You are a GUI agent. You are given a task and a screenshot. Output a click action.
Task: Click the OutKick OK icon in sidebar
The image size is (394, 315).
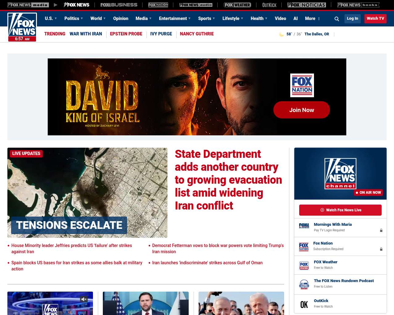pos(304,305)
